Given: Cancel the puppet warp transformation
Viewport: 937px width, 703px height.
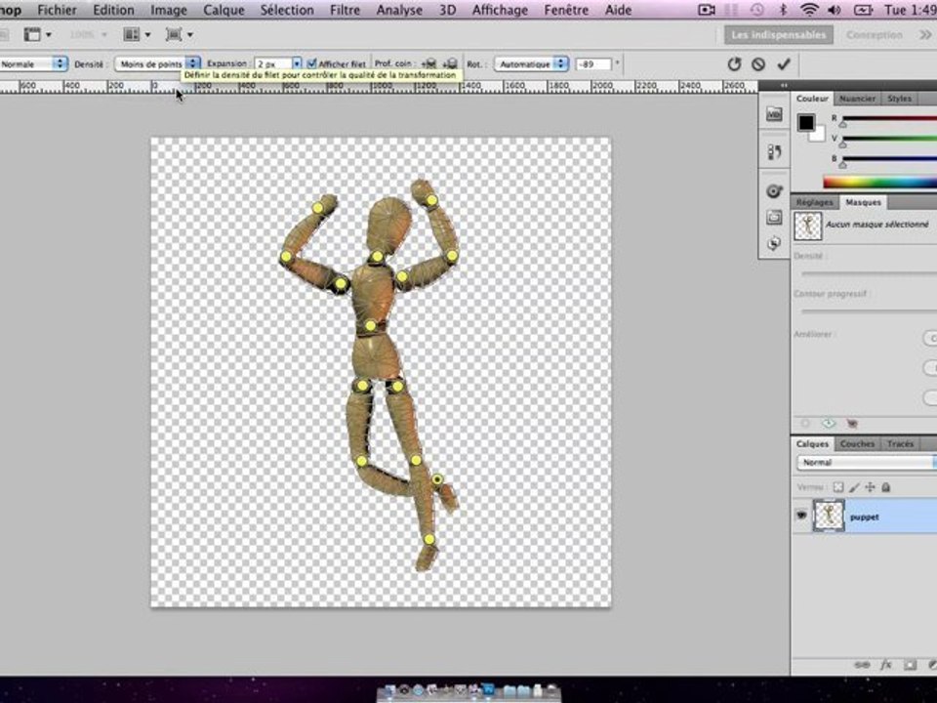Looking at the screenshot, I should (x=758, y=64).
